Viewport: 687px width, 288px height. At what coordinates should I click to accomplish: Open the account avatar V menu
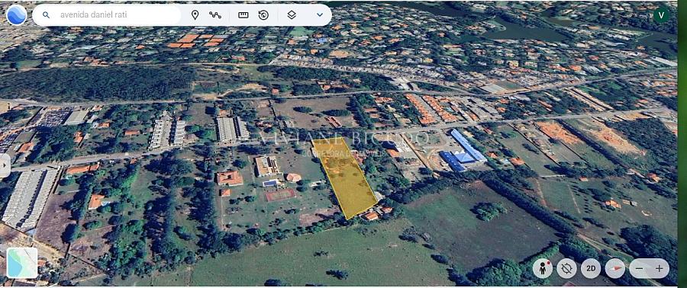pyautogui.click(x=661, y=15)
